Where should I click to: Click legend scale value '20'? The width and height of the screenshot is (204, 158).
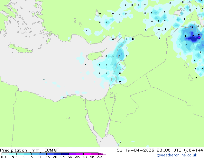coord(55,157)
